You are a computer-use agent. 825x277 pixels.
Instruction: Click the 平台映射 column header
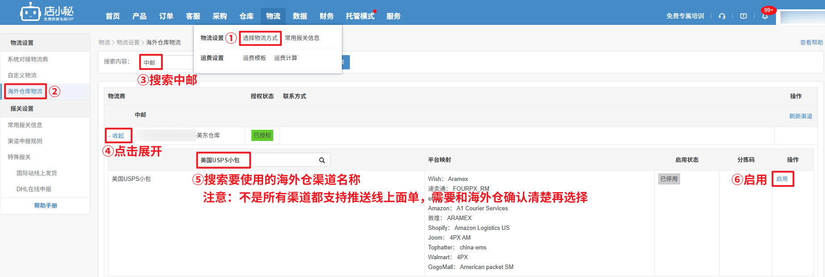(439, 160)
